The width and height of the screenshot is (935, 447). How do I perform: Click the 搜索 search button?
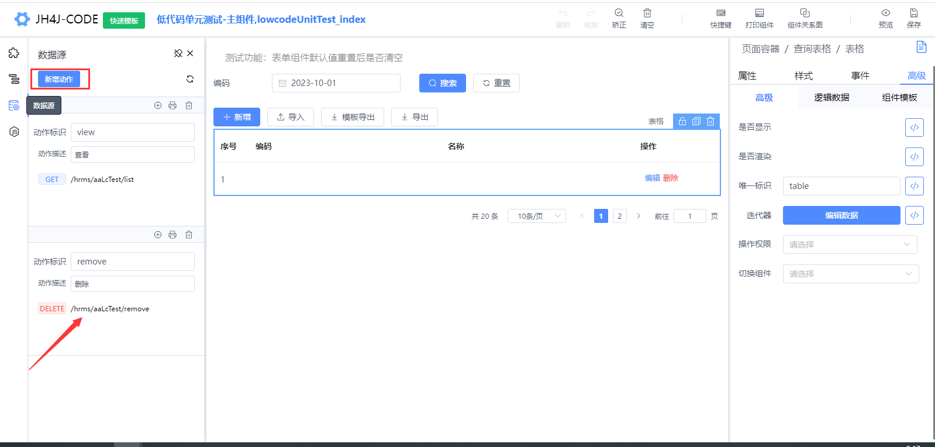(x=443, y=83)
